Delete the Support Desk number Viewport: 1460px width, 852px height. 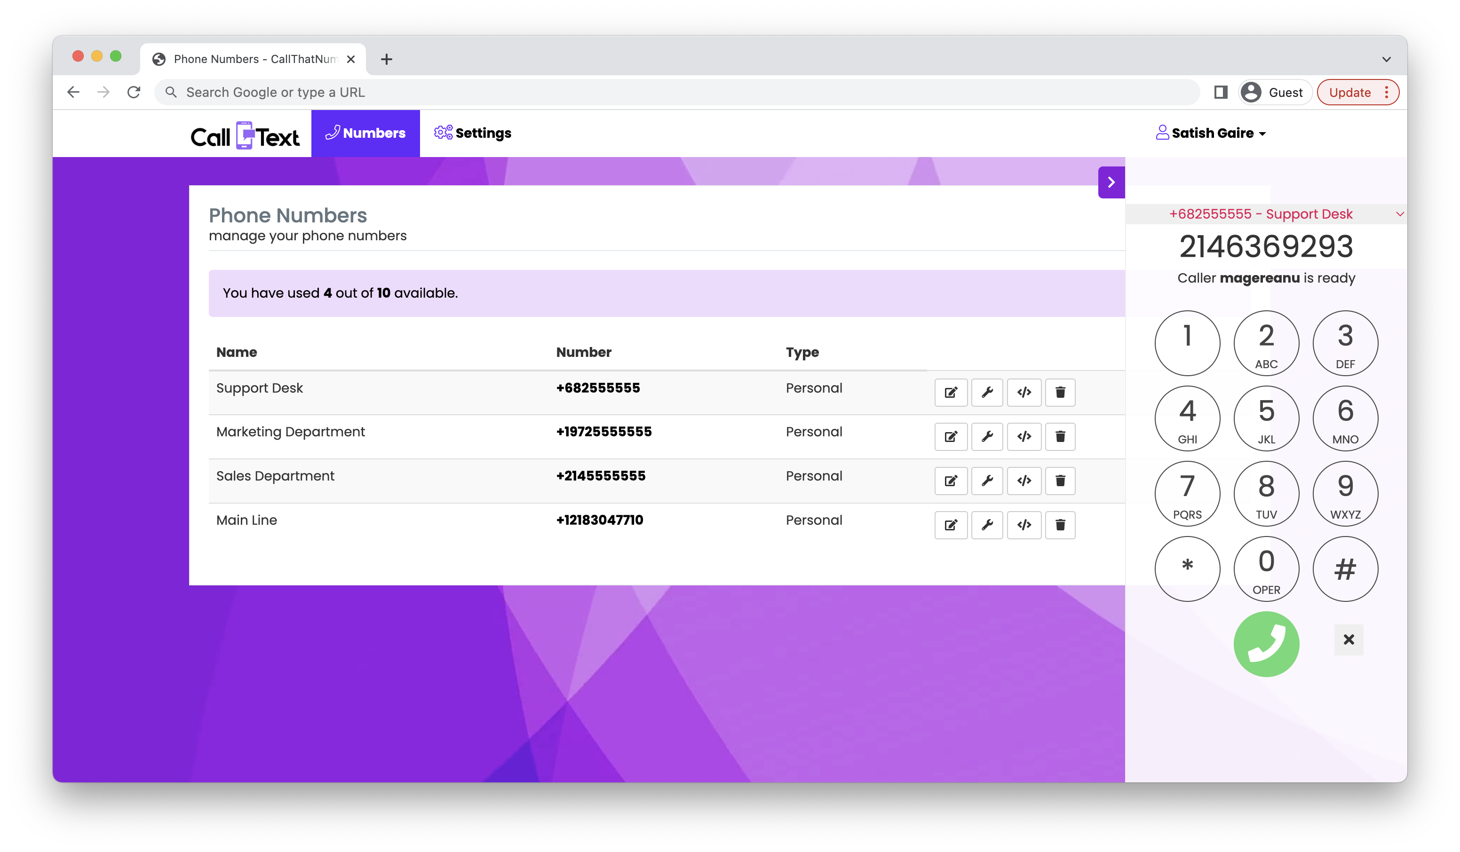(1060, 392)
